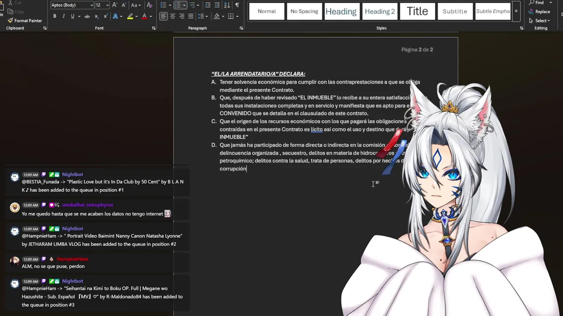
Task: Apply superscript formatting
Action: (106, 16)
